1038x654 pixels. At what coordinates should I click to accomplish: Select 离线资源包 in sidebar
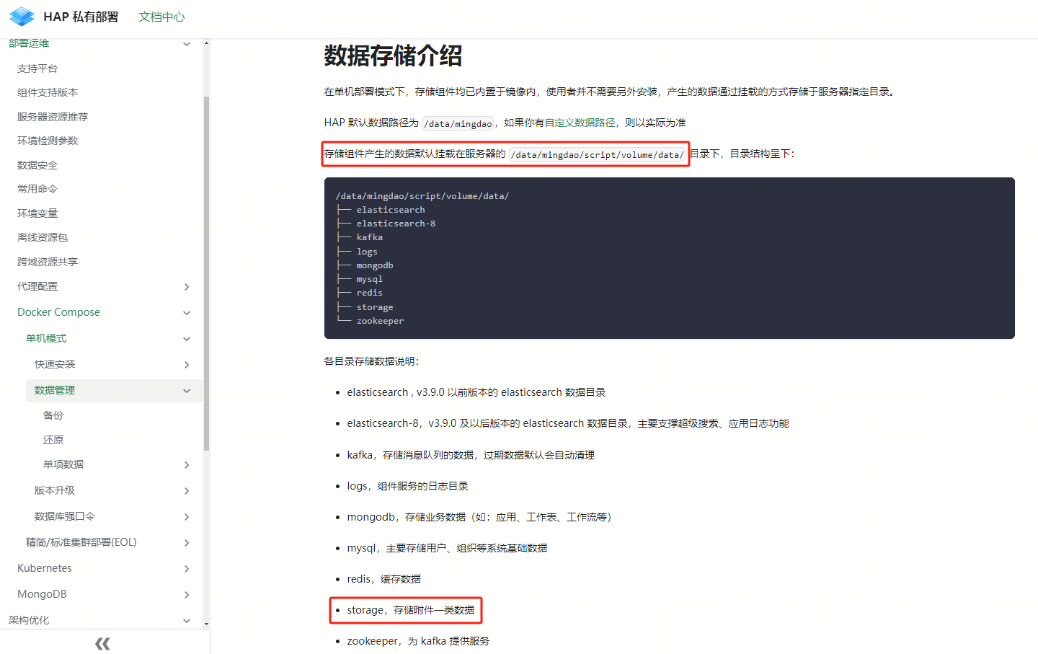[x=43, y=237]
